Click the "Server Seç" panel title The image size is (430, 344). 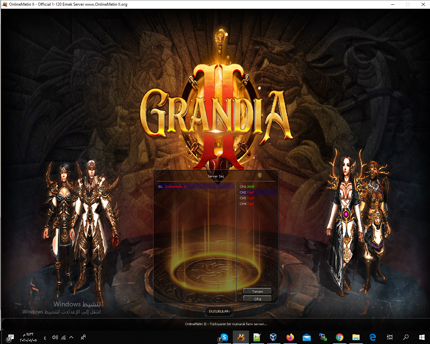tap(216, 176)
